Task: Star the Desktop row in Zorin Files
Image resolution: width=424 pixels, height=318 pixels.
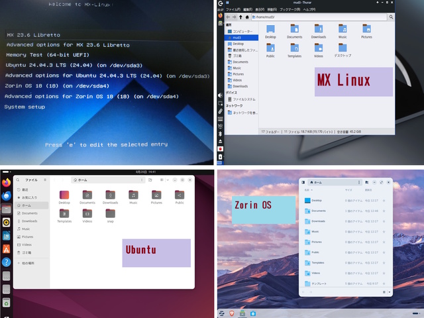Action: pos(384,201)
